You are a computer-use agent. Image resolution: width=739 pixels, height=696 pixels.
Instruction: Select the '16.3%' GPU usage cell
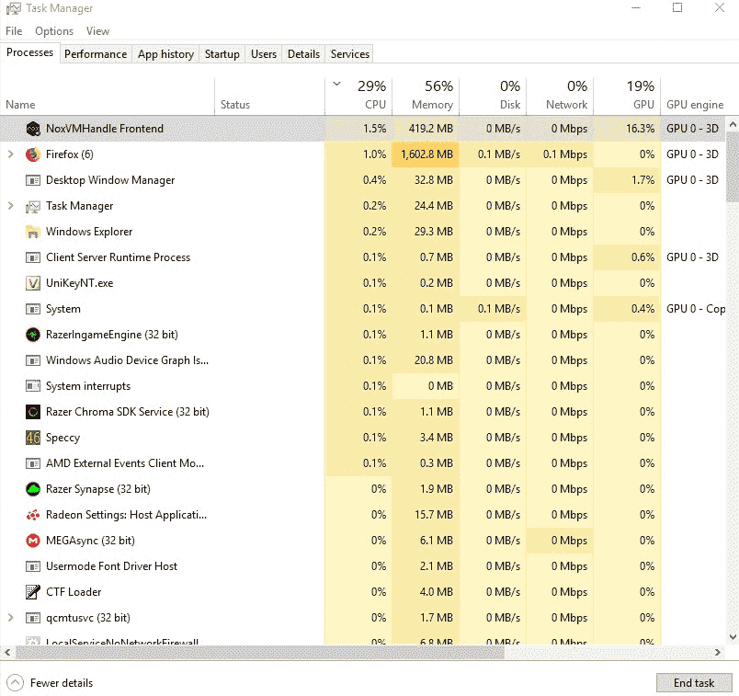(627, 129)
